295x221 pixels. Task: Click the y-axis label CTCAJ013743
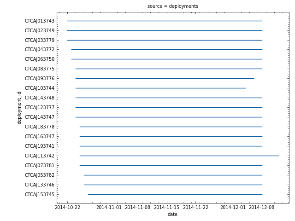[x=40, y=21]
